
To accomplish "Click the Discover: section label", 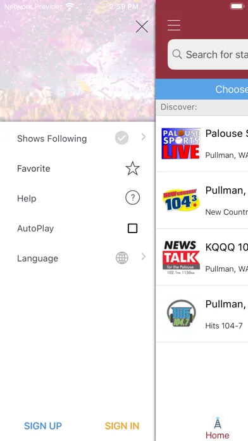I will pyautogui.click(x=178, y=107).
